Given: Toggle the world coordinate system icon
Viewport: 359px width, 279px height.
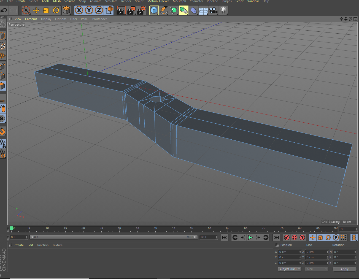Looking at the screenshot, I should (x=109, y=10).
